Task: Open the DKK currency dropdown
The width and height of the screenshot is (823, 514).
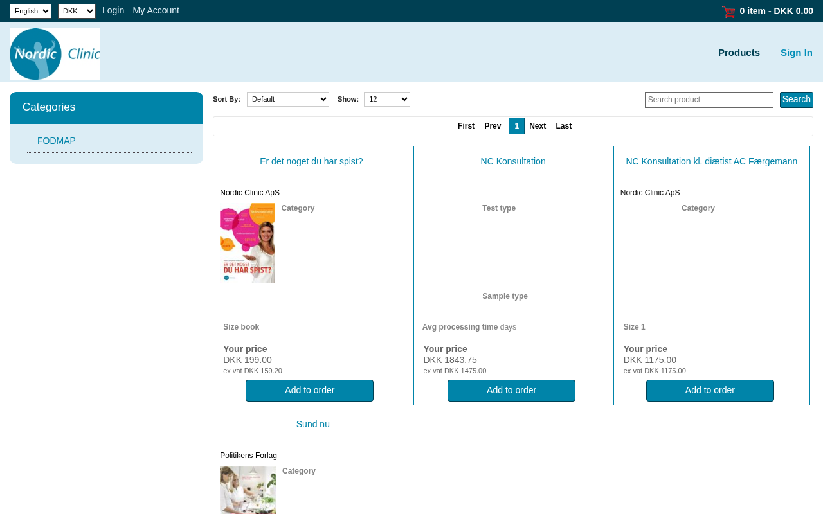Action: pyautogui.click(x=77, y=11)
